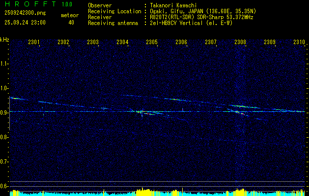Click the 2509242300.png filename text
Screen dimensions: 309x196
pyautogui.click(x=25, y=13)
